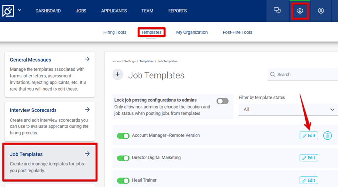
Task: Delete the Account Manager template with trash icon
Action: (327, 136)
